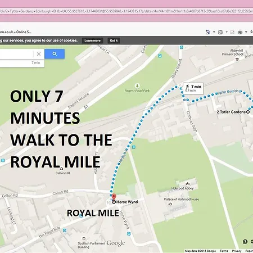Open the browser Home icon
The height and width of the screenshot is (253, 253).
tap(208, 32)
